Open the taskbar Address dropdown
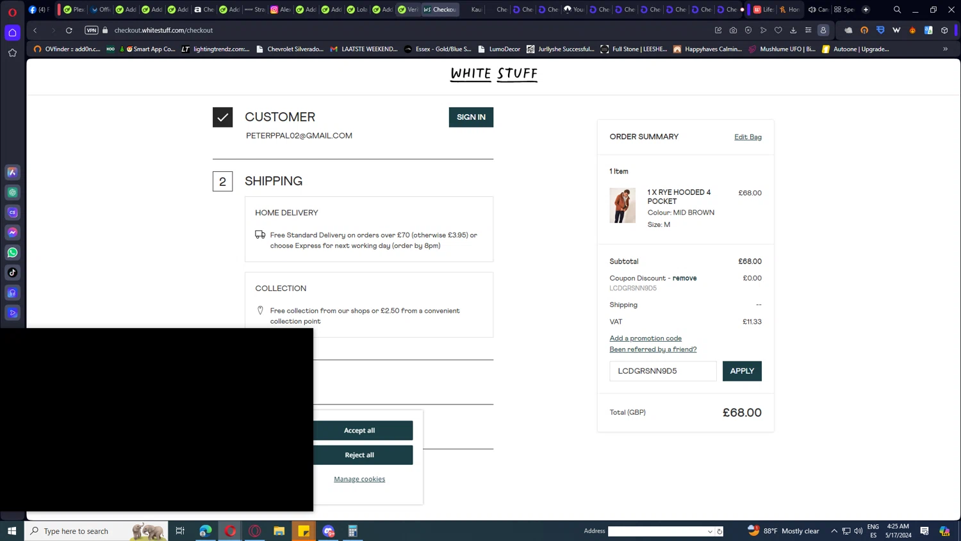 click(x=710, y=531)
